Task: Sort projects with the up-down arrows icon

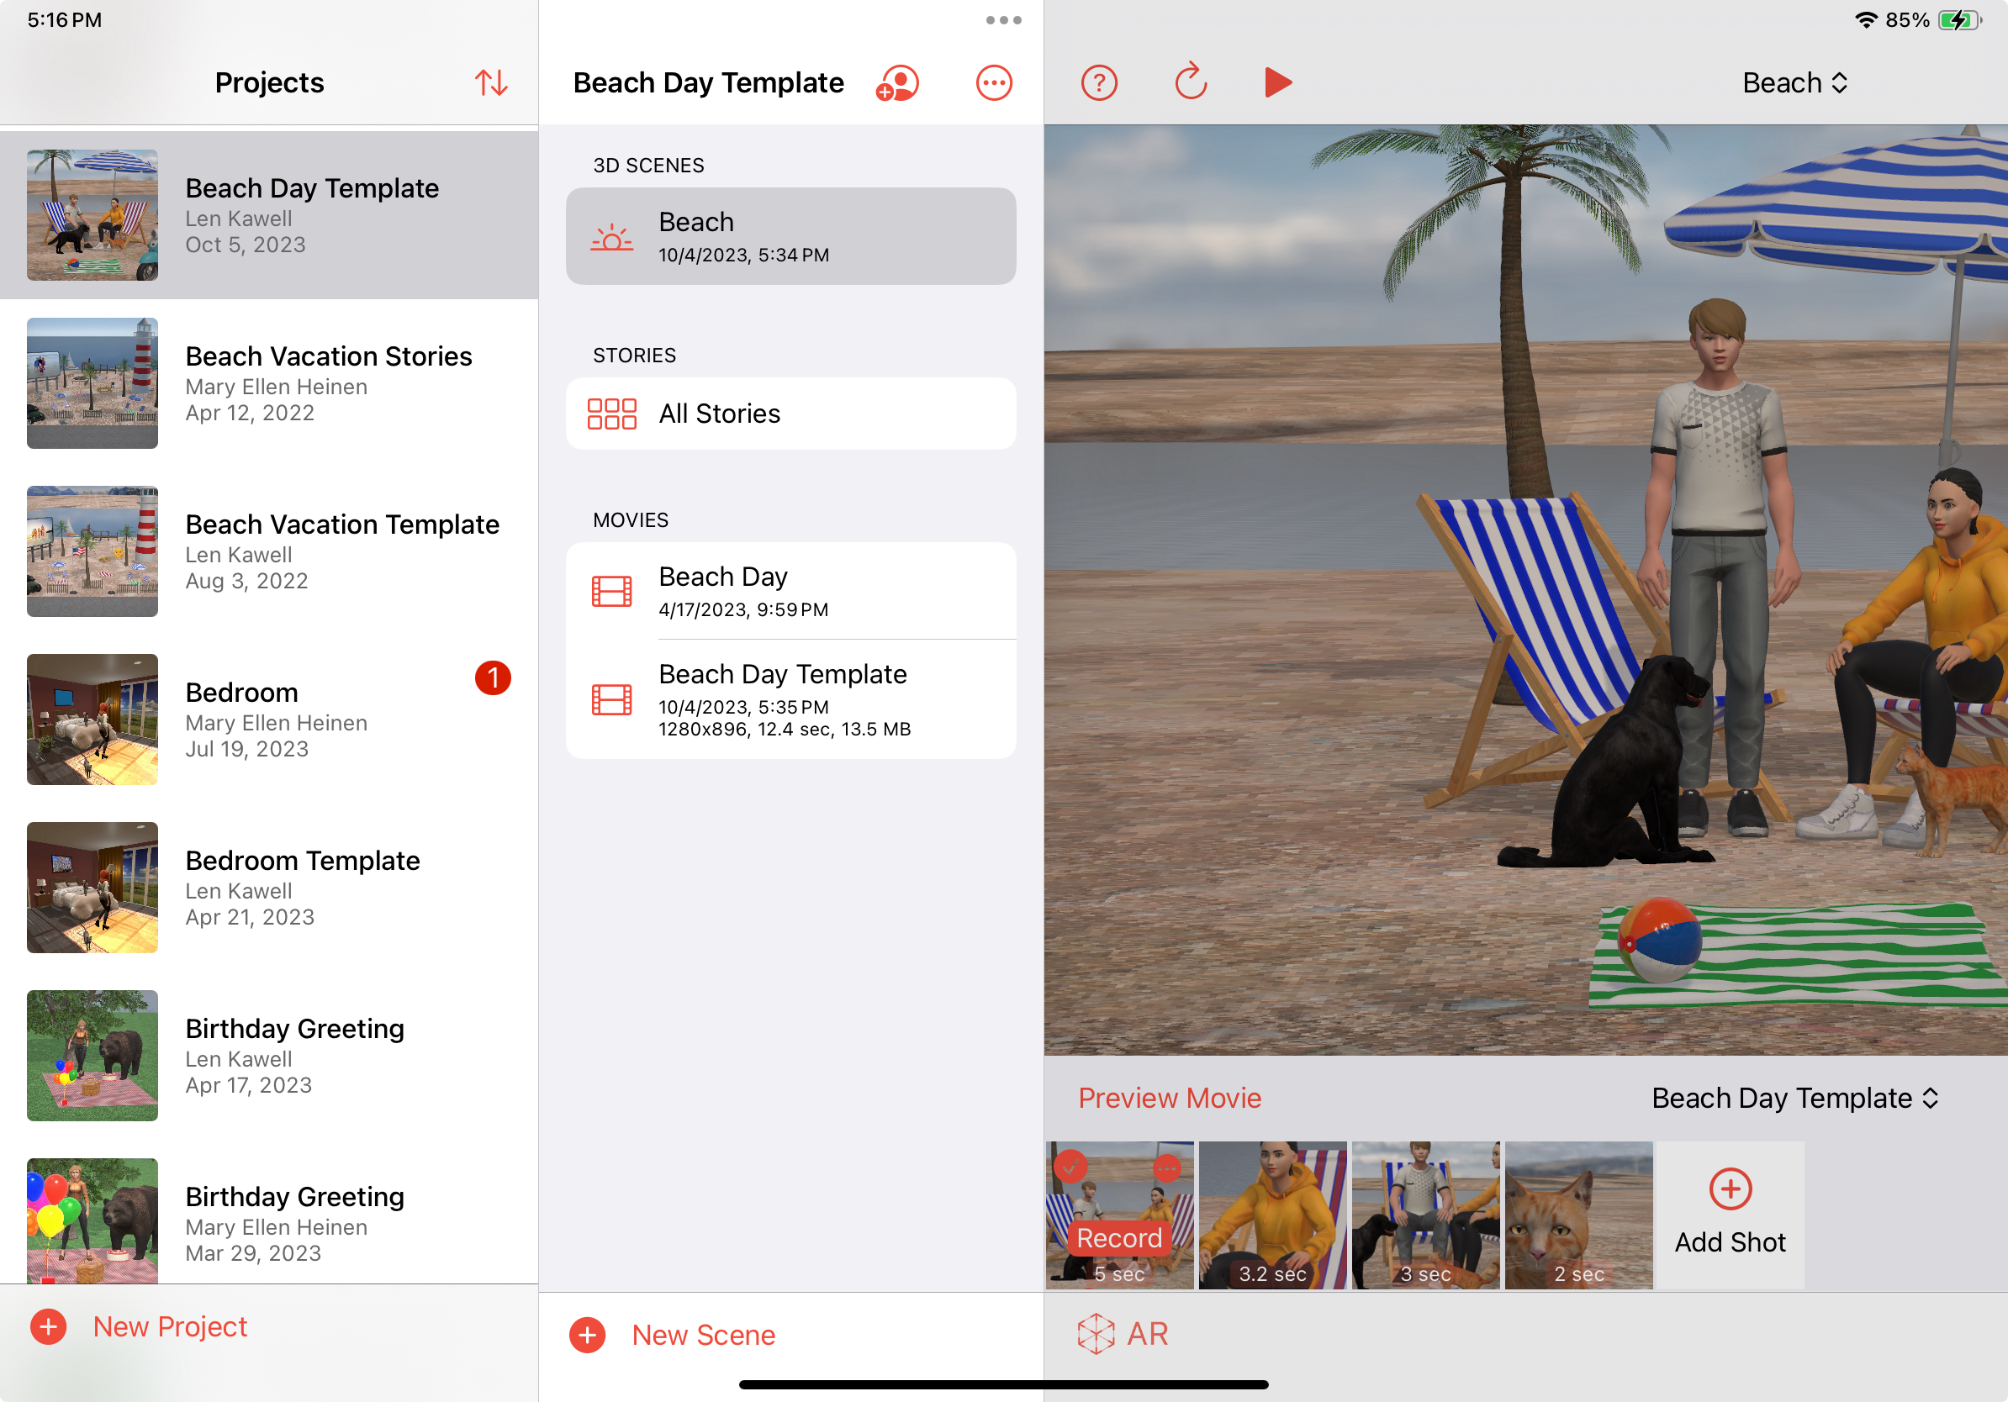Action: tap(490, 82)
